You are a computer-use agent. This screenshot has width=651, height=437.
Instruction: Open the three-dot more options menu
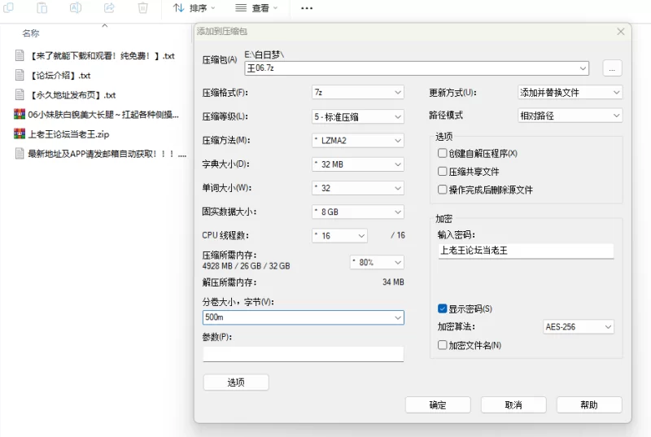(307, 8)
